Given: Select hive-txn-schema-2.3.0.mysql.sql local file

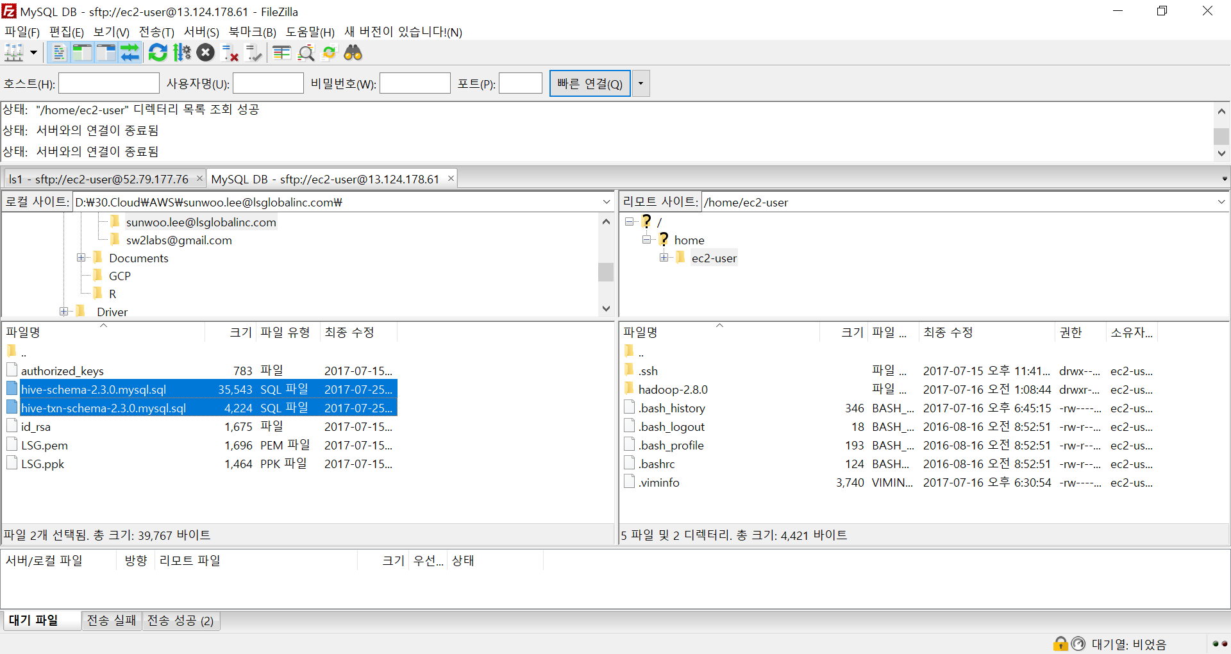Looking at the screenshot, I should pos(199,408).
